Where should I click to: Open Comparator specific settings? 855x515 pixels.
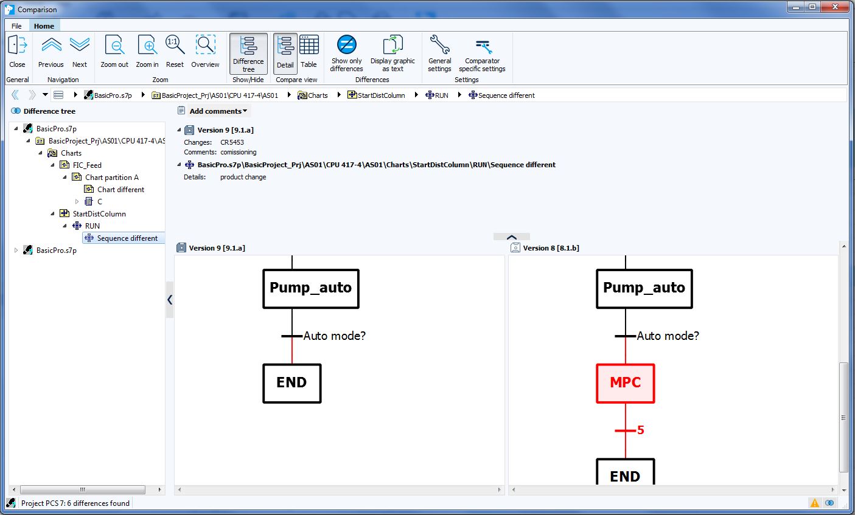(x=482, y=54)
